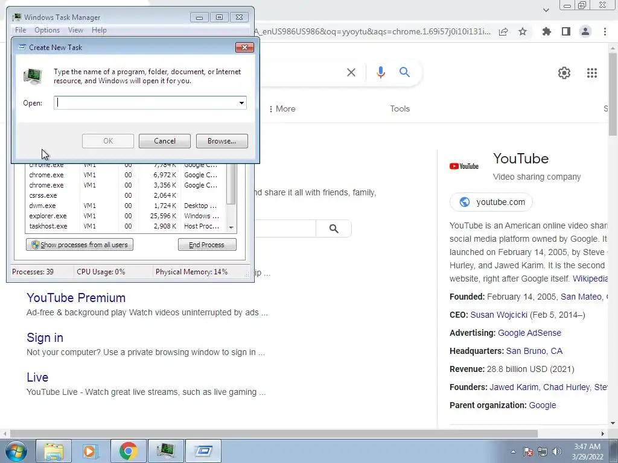Click Browse... in Create New Task dialog

221,141
